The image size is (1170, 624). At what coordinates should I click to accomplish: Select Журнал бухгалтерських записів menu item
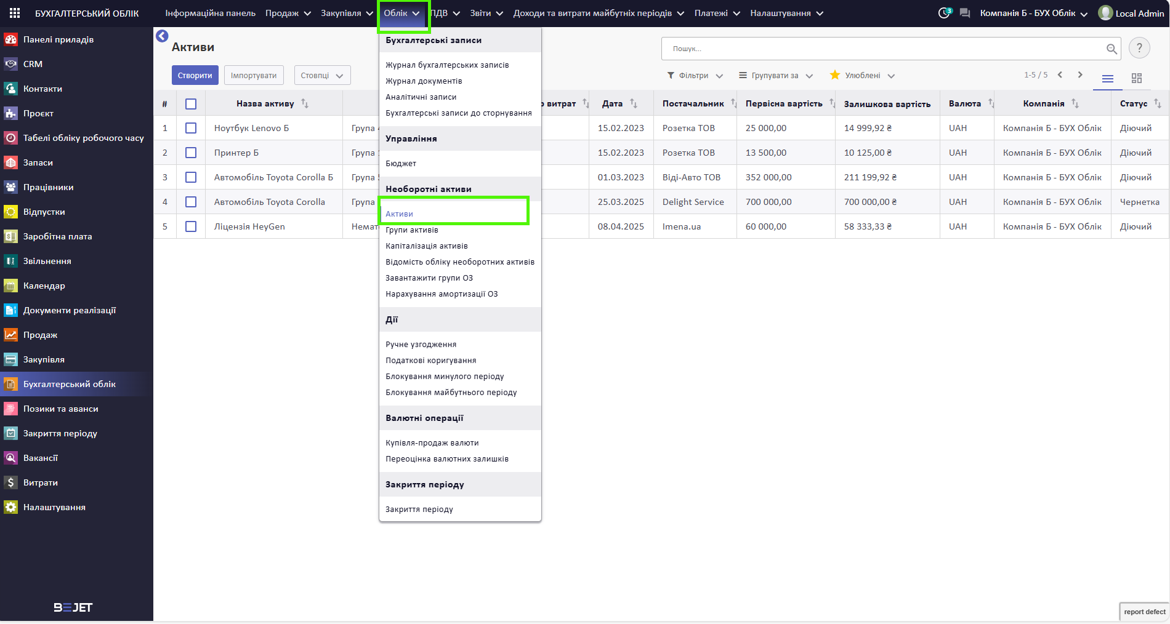pos(447,65)
